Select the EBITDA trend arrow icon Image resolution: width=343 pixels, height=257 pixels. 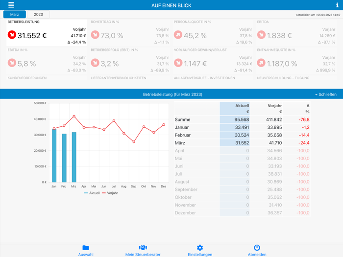coord(261,35)
